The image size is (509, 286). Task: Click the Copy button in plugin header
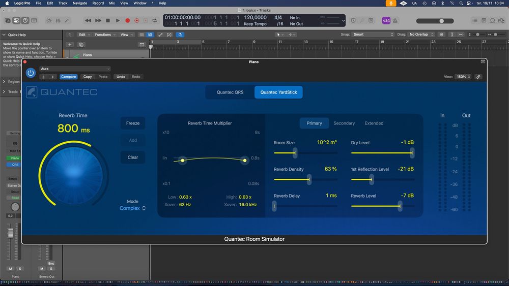pyautogui.click(x=88, y=77)
